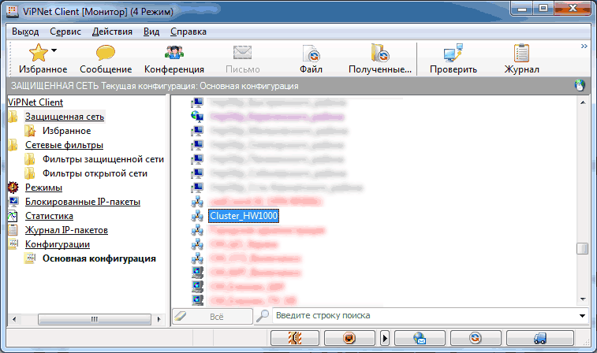Open the Выход menu
The width and height of the screenshot is (597, 353).
point(25,32)
